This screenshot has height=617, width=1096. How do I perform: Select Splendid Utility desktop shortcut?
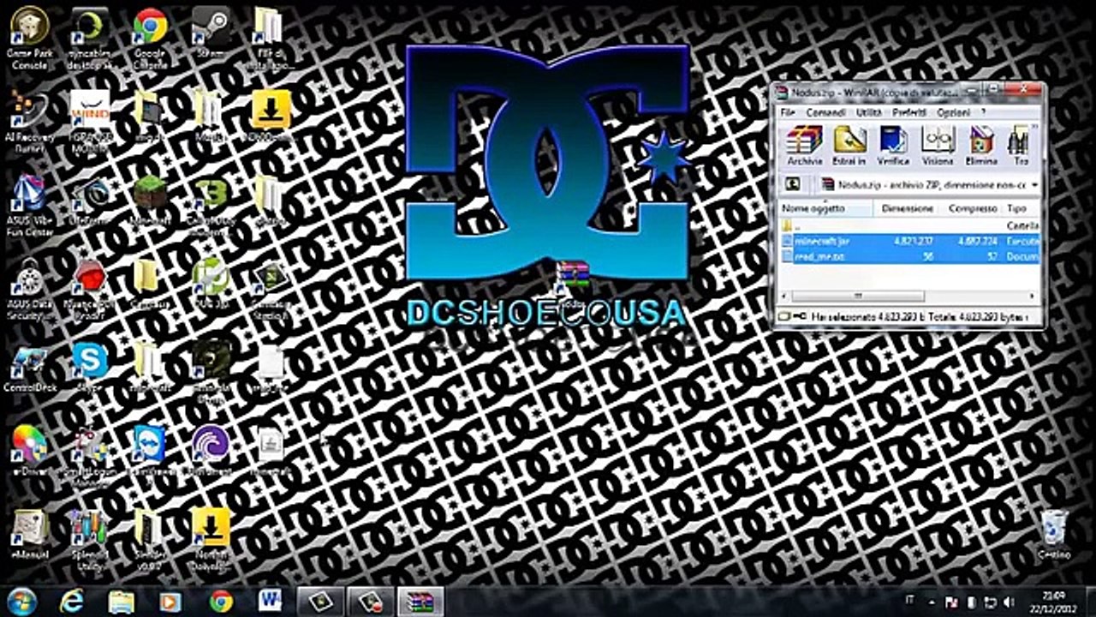coord(90,540)
